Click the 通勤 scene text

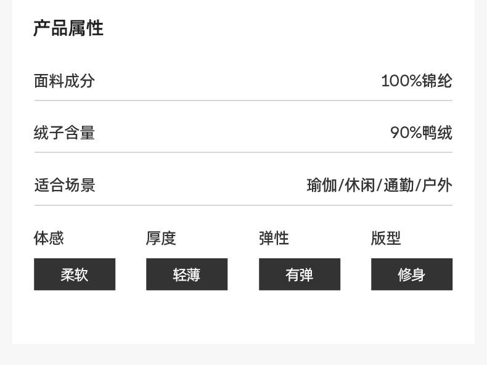coord(399,185)
